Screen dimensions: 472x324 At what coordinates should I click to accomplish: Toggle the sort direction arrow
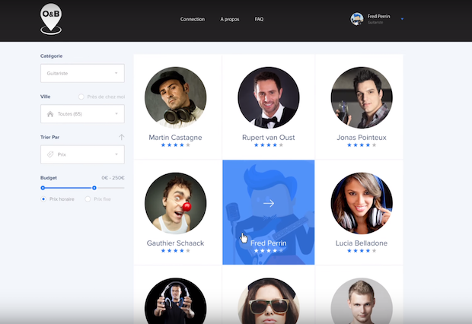point(121,137)
